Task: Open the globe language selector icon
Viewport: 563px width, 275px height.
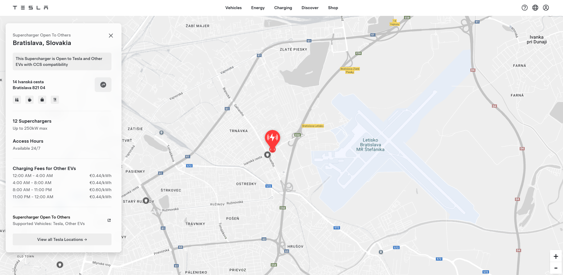Action: click(x=535, y=8)
